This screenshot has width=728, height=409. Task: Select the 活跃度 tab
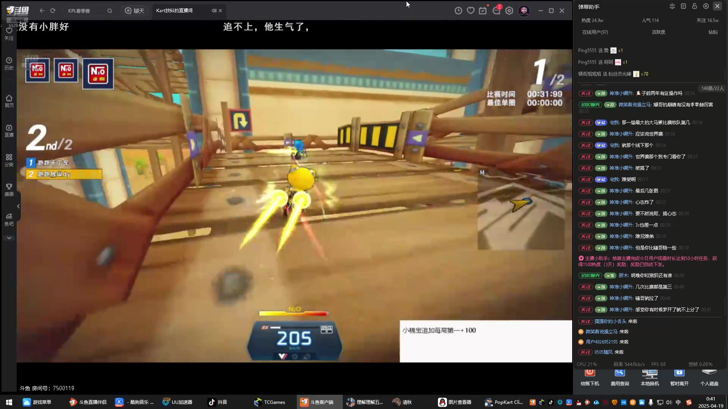coord(659,32)
